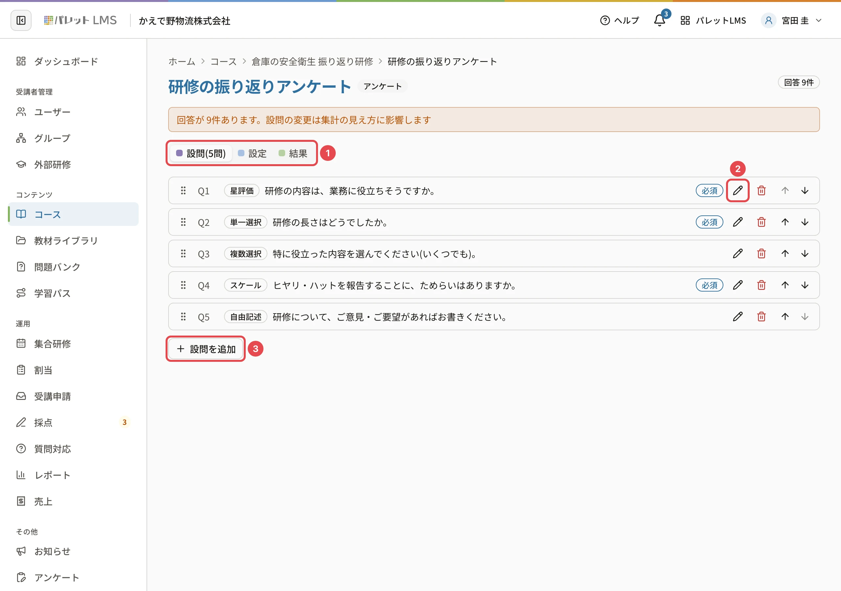Click the 必須 badge on Q4
Screen dimensions: 841x591
click(x=710, y=285)
